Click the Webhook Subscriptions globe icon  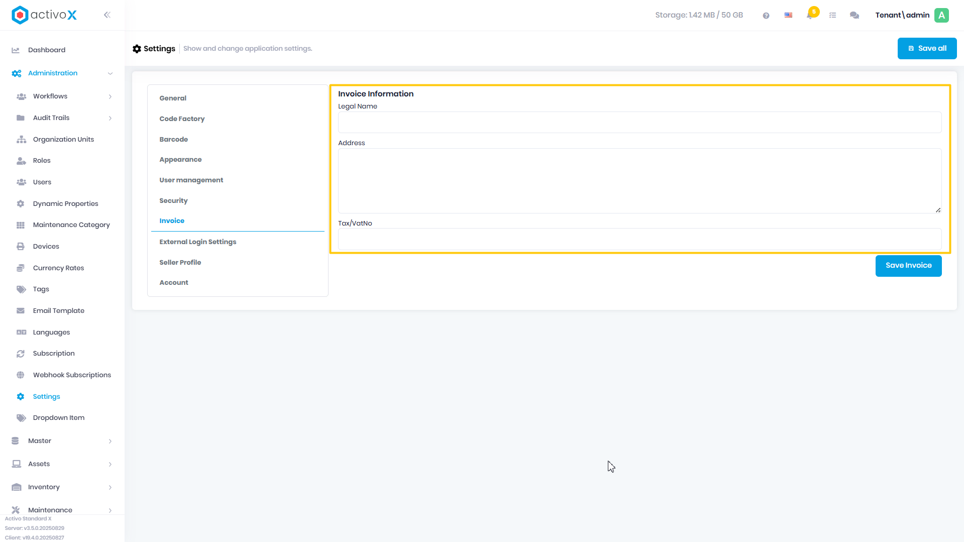(x=21, y=375)
